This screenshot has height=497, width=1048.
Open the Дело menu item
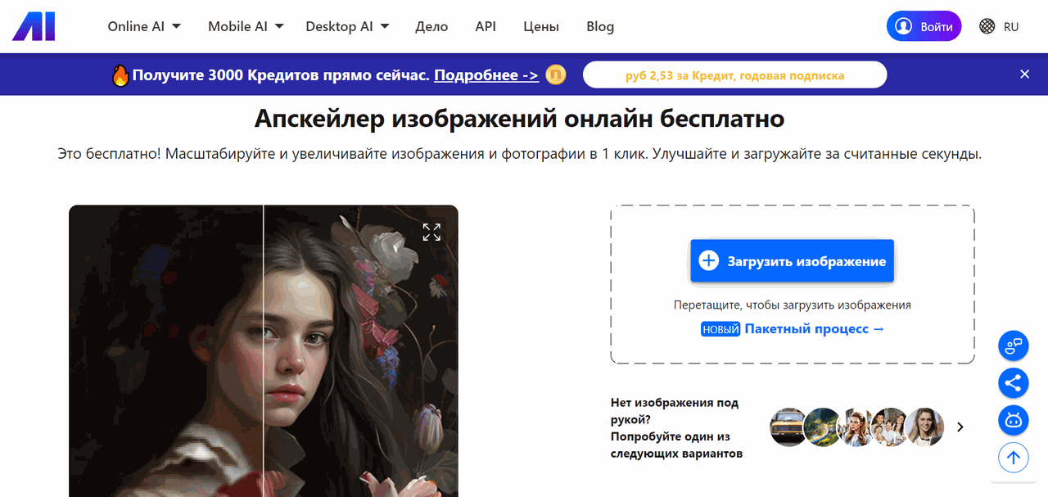431,26
